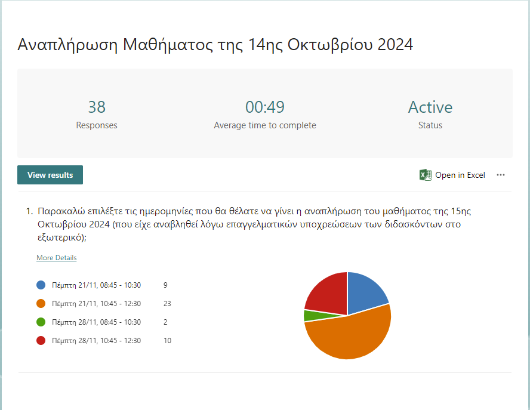The width and height of the screenshot is (530, 410).
Task: Open the three-dot more options menu
Action: click(501, 175)
